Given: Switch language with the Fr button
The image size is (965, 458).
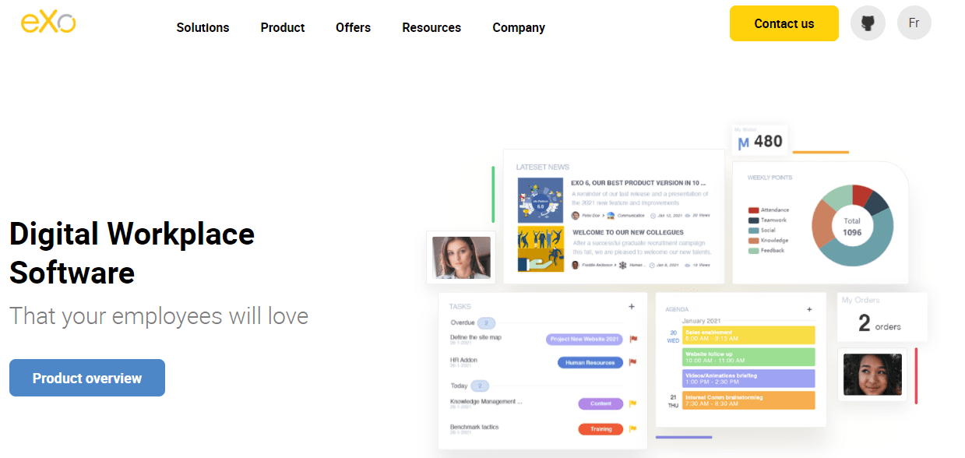Looking at the screenshot, I should point(914,23).
